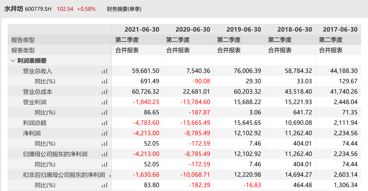Open chart icon for 利润总额 row
The width and height of the screenshot is (368, 191).
pyautogui.click(x=105, y=123)
